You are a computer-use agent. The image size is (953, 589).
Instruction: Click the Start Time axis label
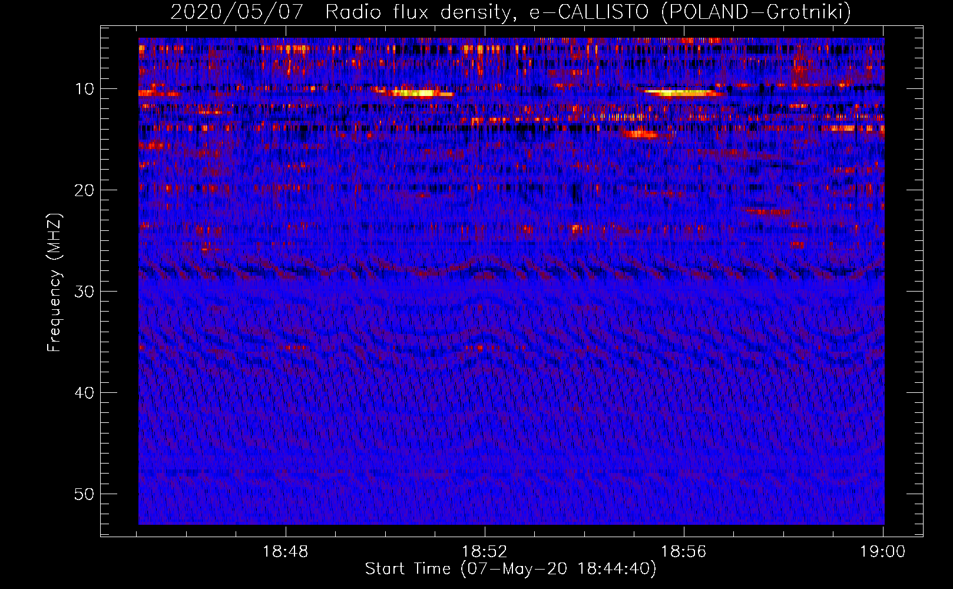[511, 569]
